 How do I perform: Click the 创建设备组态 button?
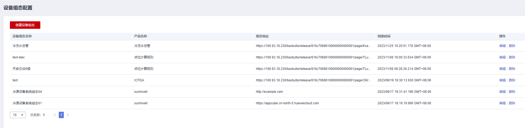point(25,25)
